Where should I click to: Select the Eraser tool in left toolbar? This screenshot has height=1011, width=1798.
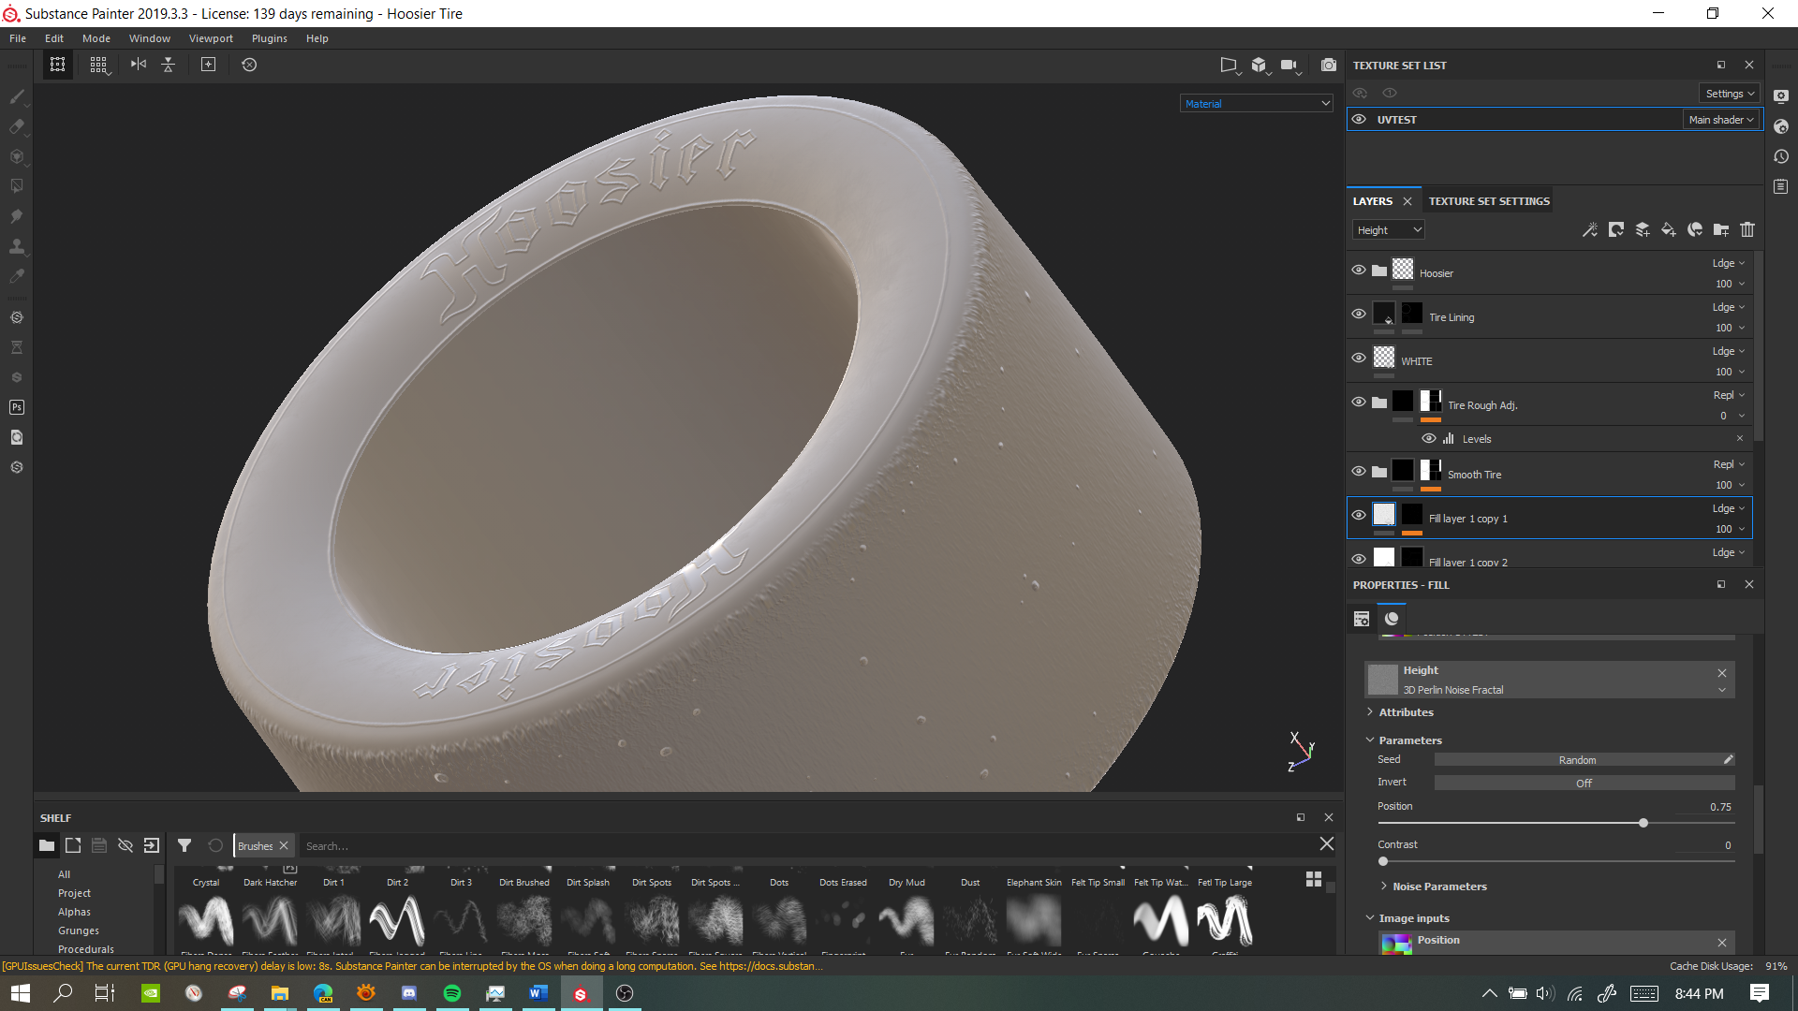tap(17, 126)
